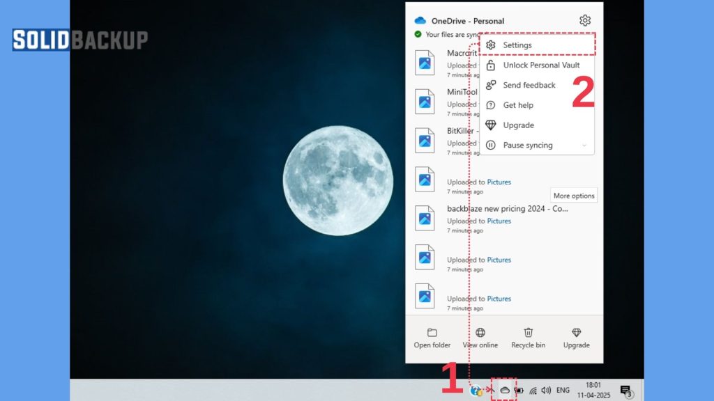Image resolution: width=714 pixels, height=401 pixels.
Task: Click the backblaze new pricing 2024 filename
Action: [x=508, y=209]
